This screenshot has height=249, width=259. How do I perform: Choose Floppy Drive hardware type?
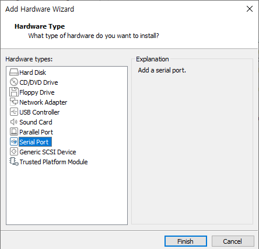point(37,92)
